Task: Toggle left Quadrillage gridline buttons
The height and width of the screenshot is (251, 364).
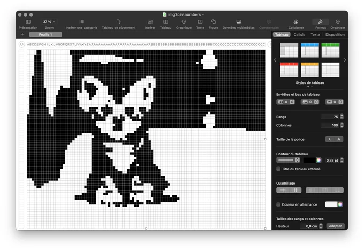Action: [x=289, y=190]
